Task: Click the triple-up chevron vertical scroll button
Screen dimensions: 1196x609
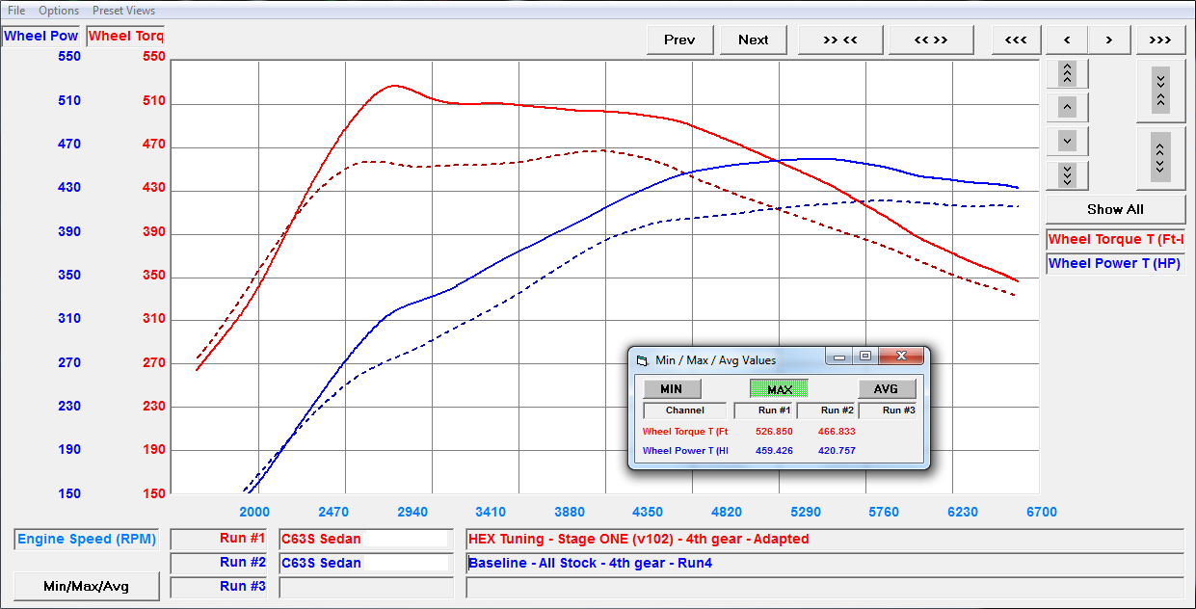Action: click(x=1067, y=73)
